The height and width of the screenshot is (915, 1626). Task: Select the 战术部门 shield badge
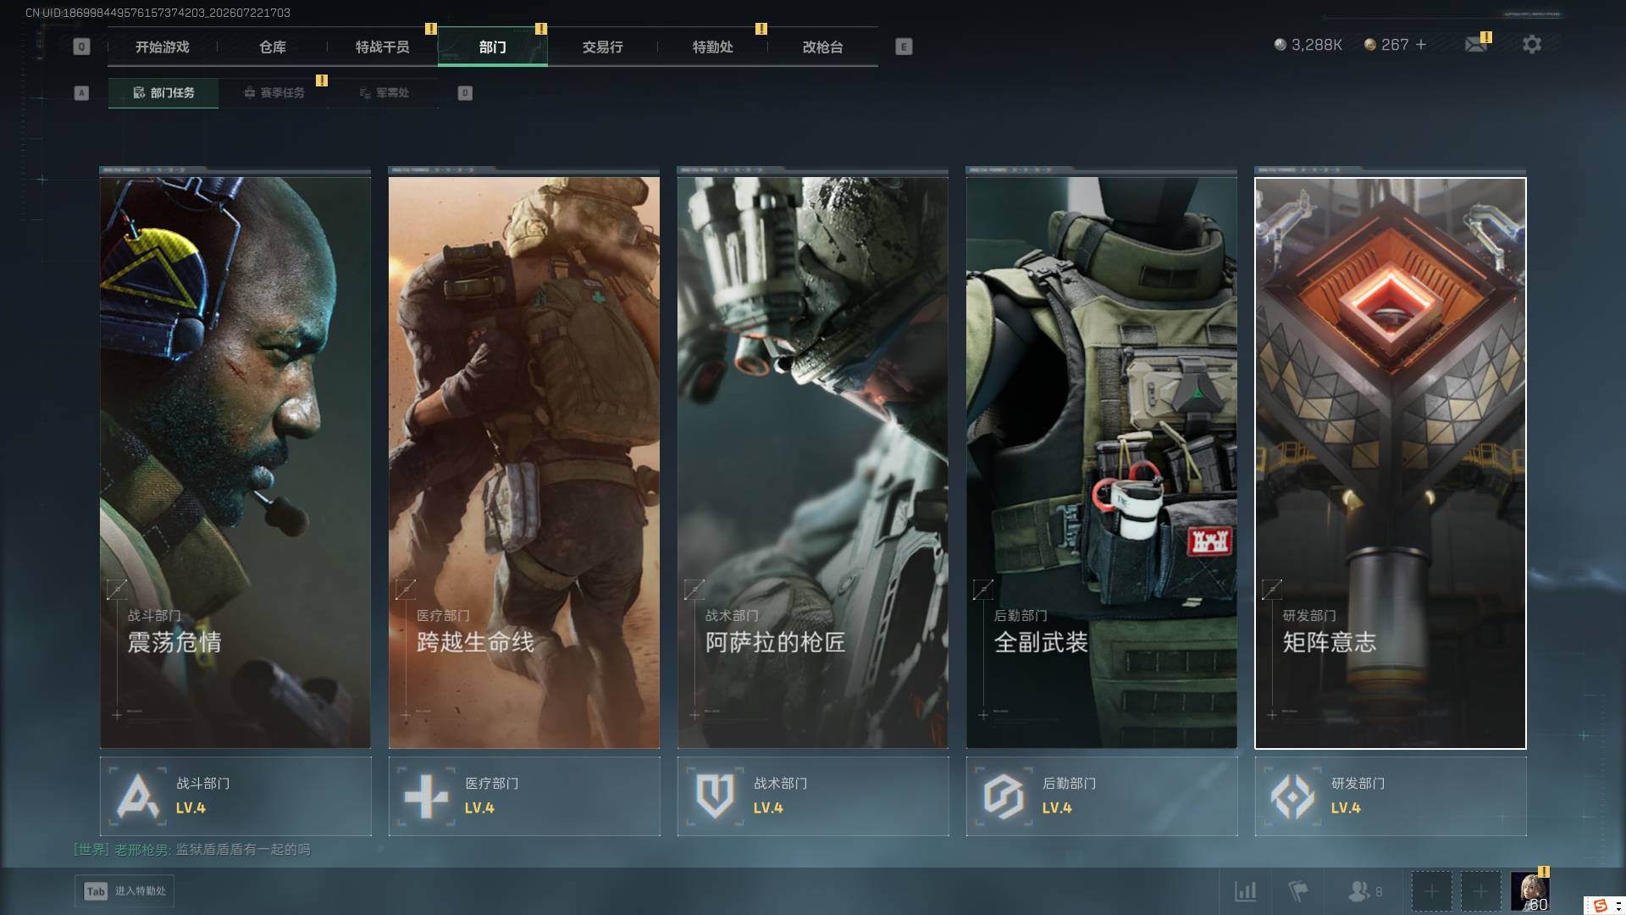tap(715, 796)
